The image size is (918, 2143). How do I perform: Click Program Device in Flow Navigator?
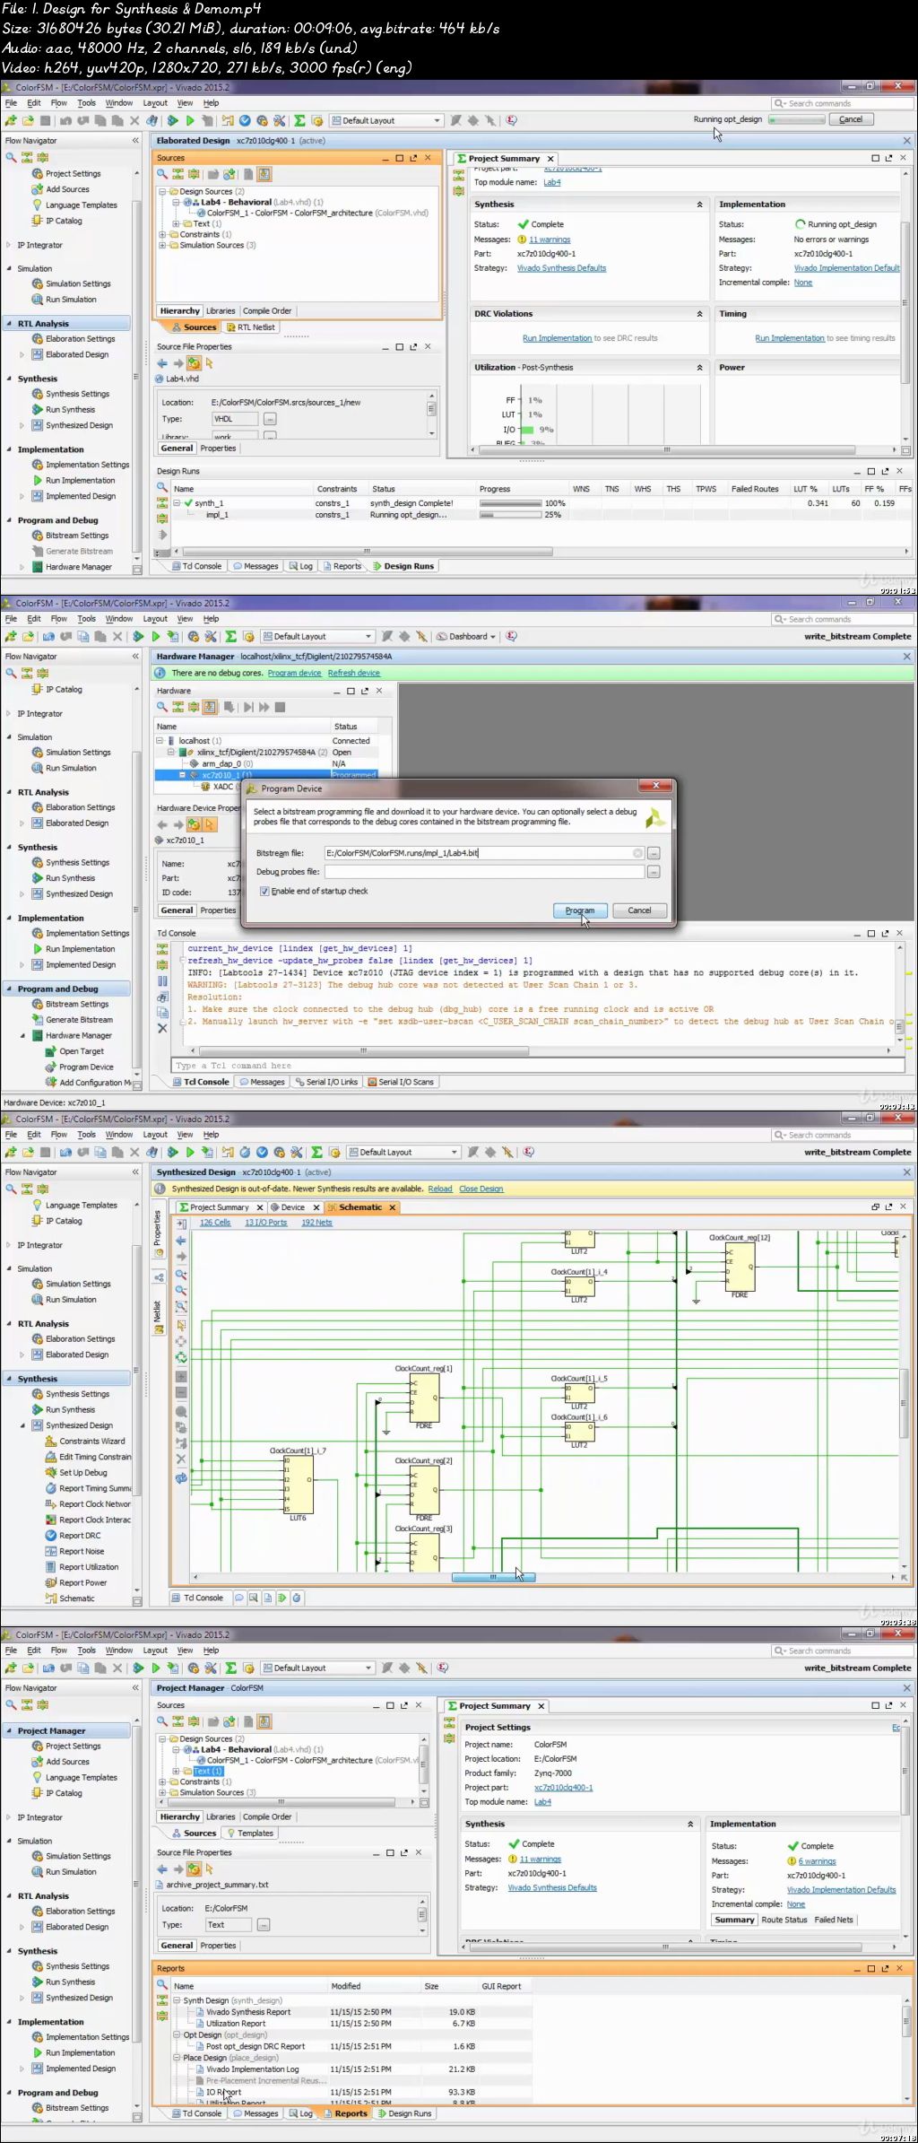[86, 1067]
